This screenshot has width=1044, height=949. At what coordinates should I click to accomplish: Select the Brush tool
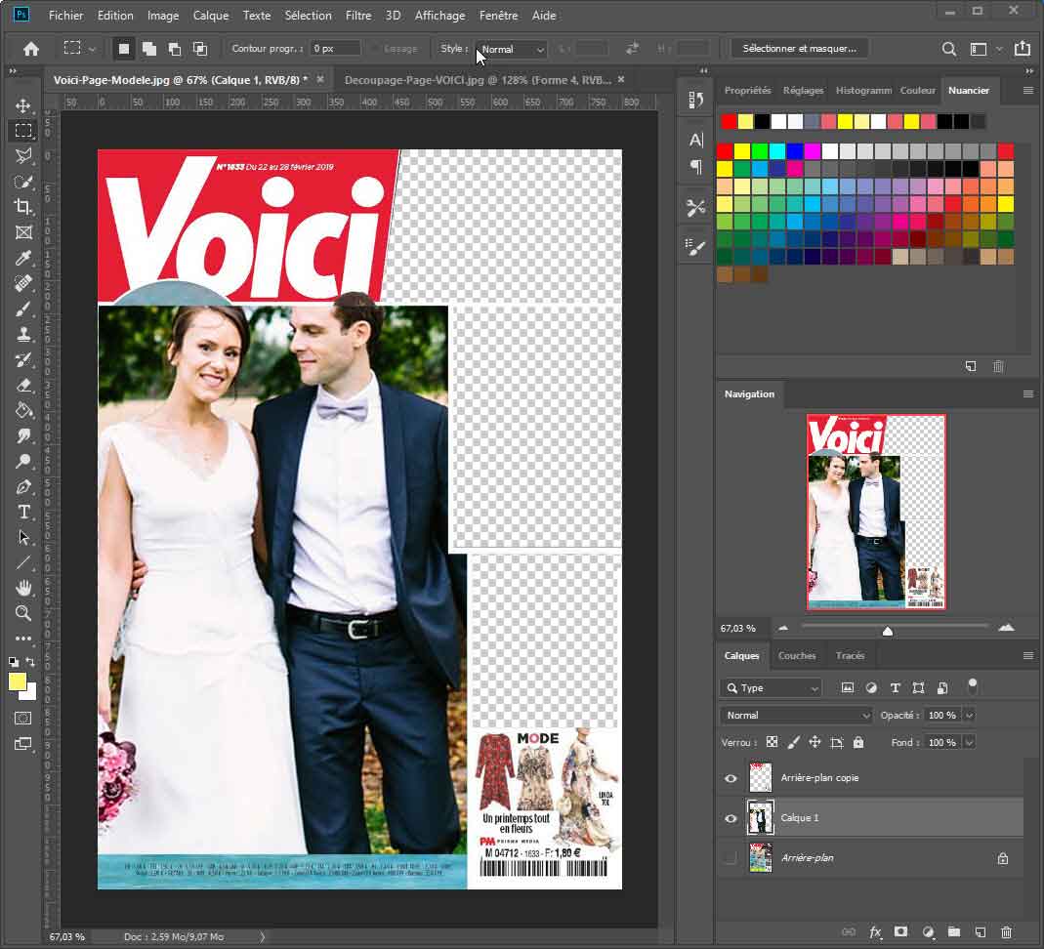[x=23, y=309]
